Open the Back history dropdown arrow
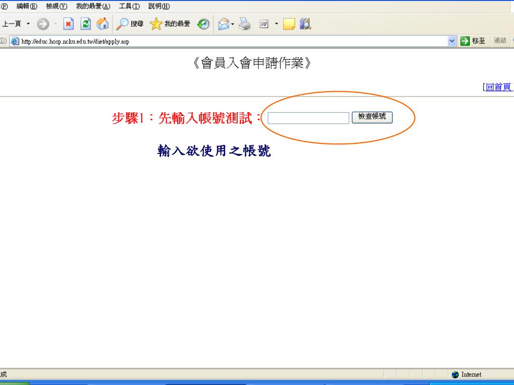The image size is (514, 385). [28, 24]
